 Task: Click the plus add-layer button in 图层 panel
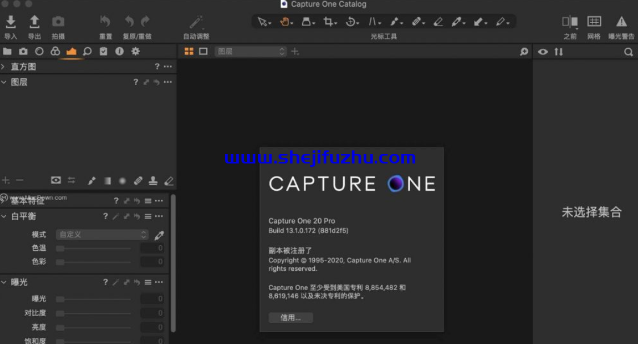[x=6, y=180]
